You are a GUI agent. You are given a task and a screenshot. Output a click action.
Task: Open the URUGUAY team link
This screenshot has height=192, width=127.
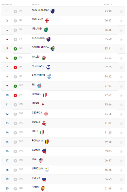(38, 169)
